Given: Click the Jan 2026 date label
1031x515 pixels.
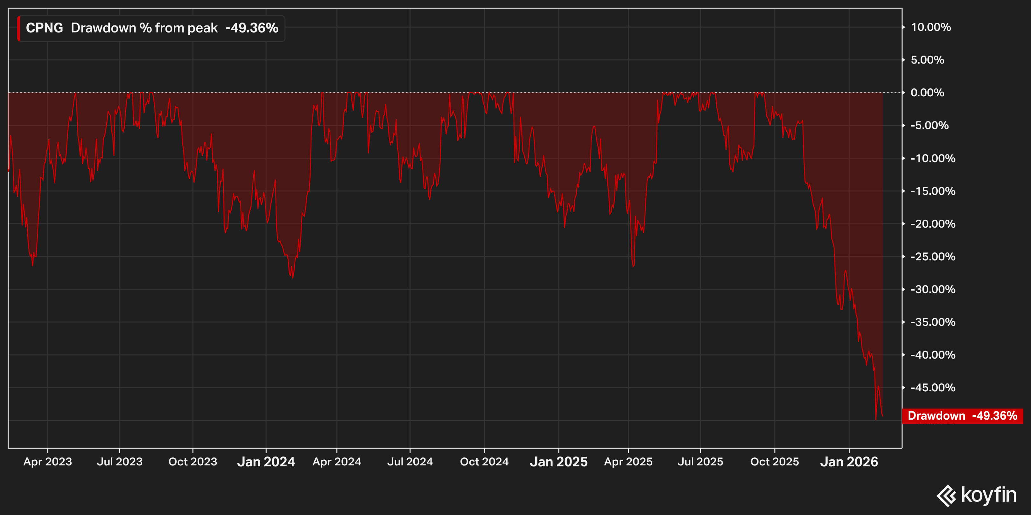Looking at the screenshot, I should click(x=849, y=462).
